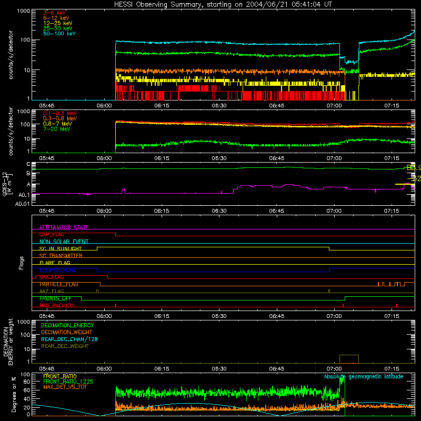The height and width of the screenshot is (421, 421).
Task: Select the green 25-50 keV legend label
Action: [x=58, y=28]
